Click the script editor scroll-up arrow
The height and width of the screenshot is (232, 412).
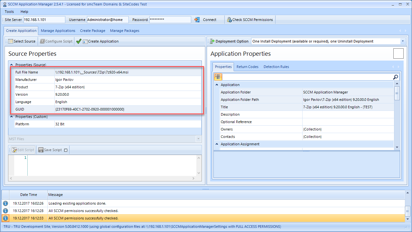click(x=199, y=158)
